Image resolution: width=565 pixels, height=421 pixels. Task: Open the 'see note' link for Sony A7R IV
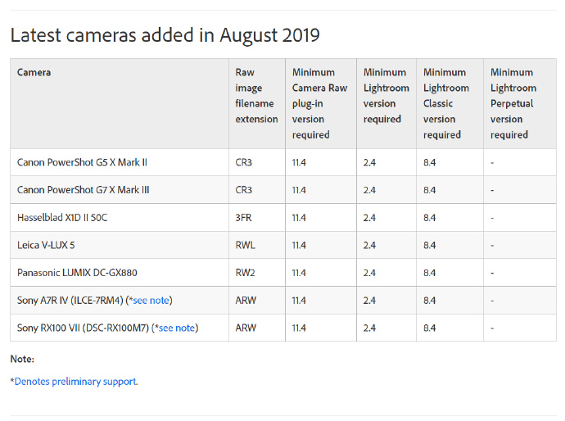[151, 301]
